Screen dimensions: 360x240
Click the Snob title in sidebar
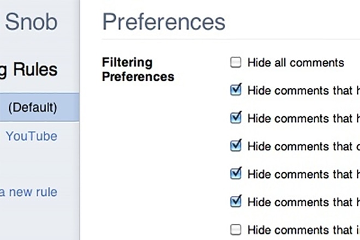[31, 22]
